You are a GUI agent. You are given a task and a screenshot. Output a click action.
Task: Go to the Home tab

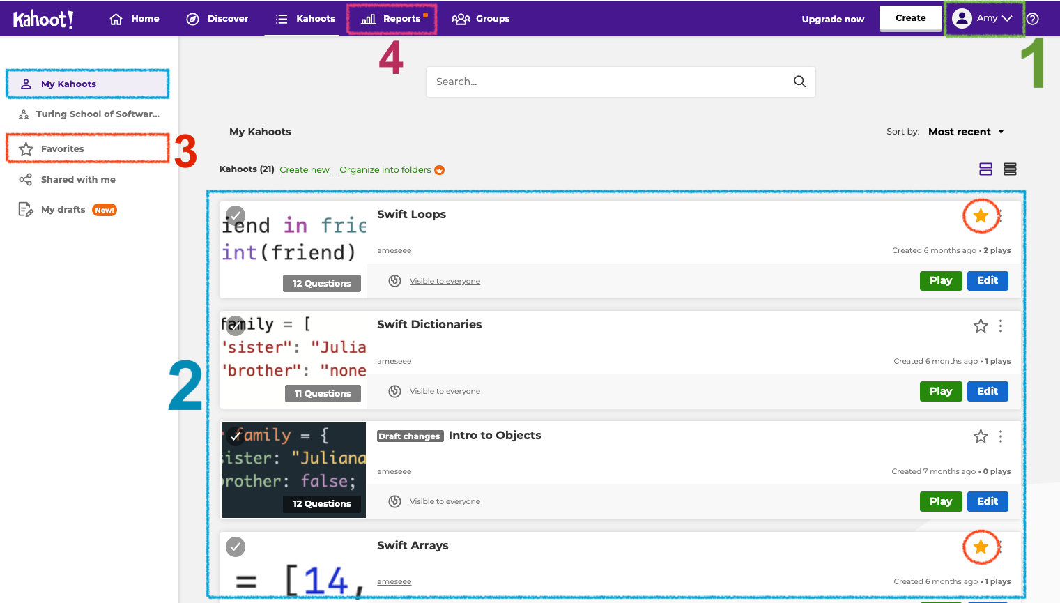(x=135, y=19)
